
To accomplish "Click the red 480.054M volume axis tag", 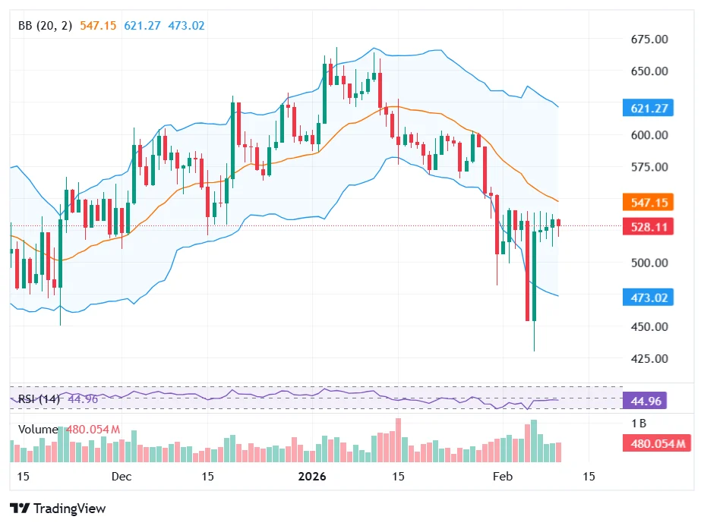I will 656,444.
